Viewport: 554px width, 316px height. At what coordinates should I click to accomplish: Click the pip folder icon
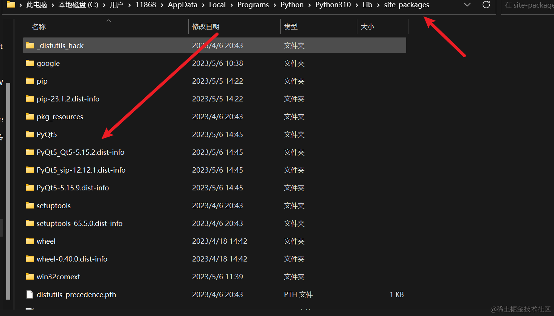30,81
